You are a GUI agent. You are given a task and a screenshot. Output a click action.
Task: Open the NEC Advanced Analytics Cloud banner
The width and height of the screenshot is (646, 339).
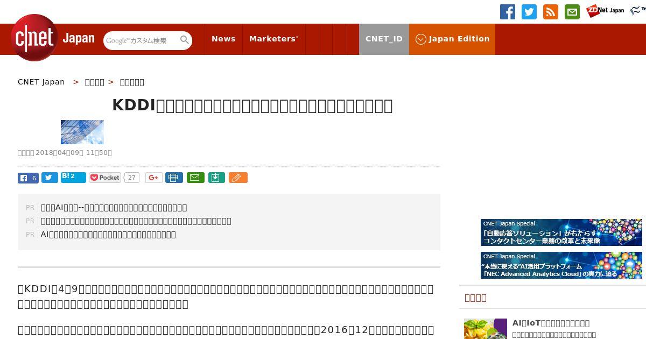[561, 265]
